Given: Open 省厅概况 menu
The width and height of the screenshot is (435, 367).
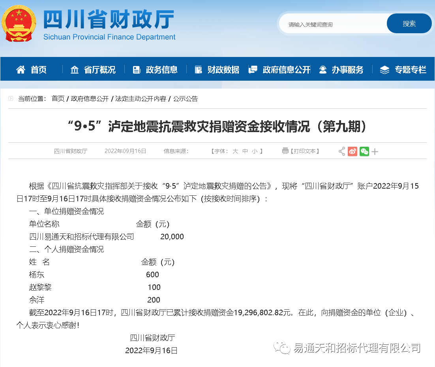Looking at the screenshot, I should tap(93, 70).
